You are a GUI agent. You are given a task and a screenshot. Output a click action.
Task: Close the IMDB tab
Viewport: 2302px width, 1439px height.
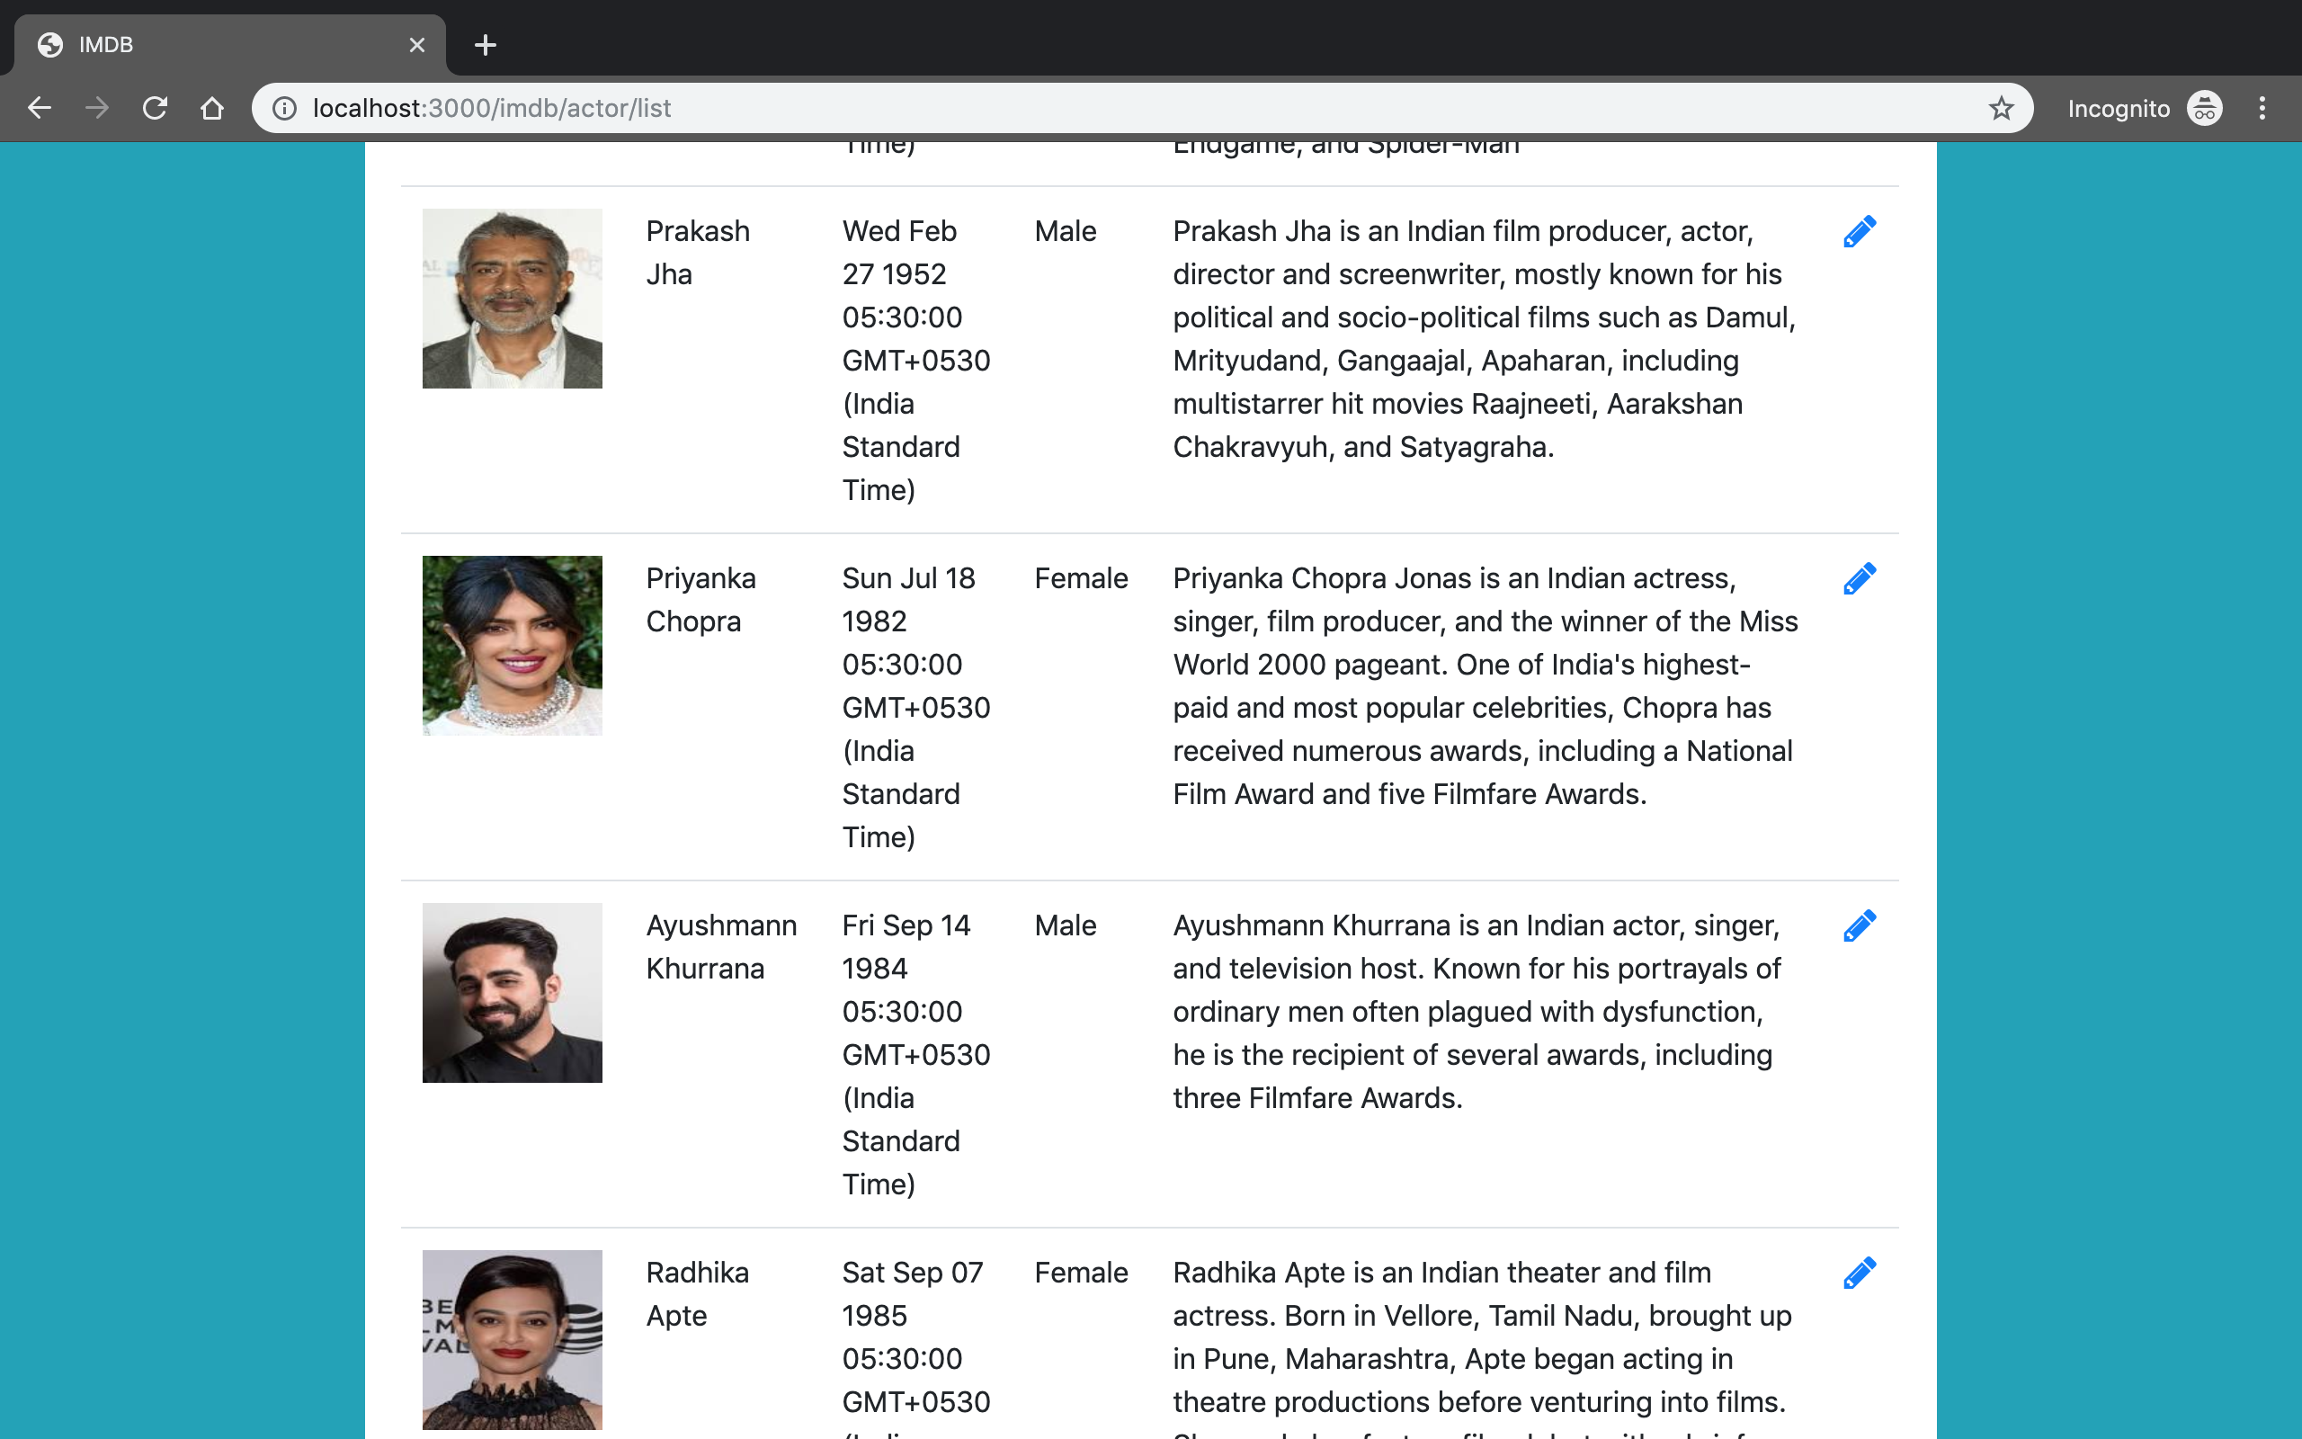pos(416,45)
